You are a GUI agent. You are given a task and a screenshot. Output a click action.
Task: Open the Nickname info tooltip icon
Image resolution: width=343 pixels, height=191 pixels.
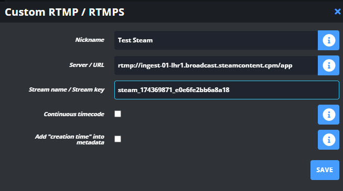pos(328,40)
